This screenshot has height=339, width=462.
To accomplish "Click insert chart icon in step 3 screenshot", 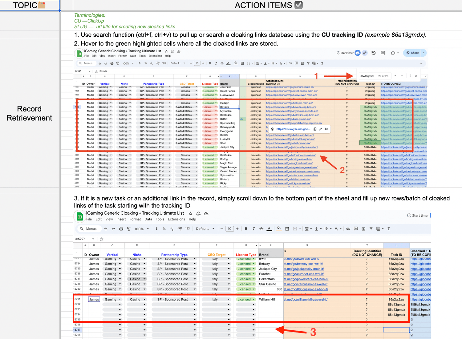I will (x=363, y=229).
